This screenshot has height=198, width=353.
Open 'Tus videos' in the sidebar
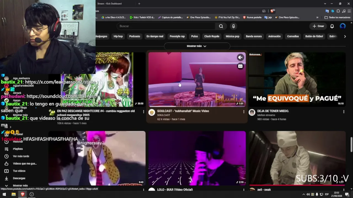[19, 171]
